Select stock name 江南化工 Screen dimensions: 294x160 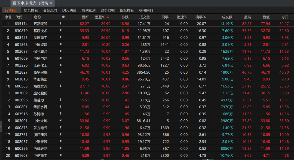tap(41, 65)
